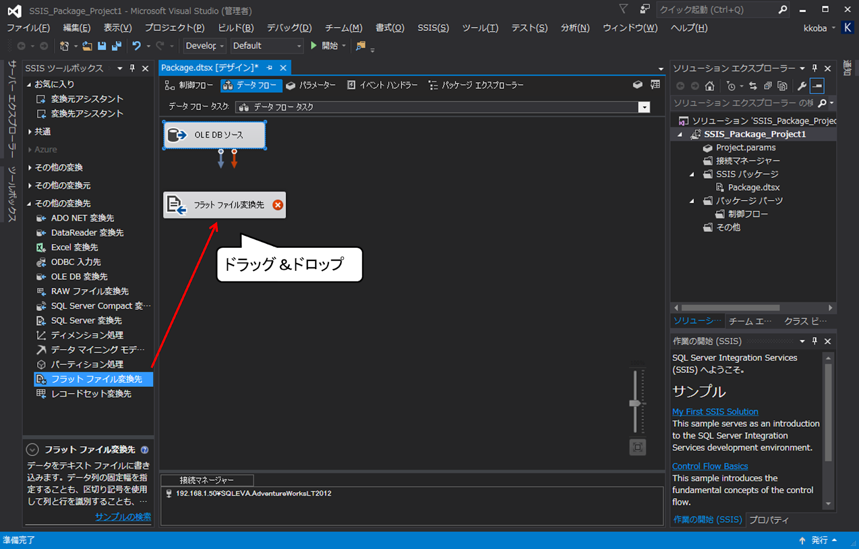This screenshot has height=549, width=859.
Task: Click the user avatar K icon
Action: click(848, 28)
